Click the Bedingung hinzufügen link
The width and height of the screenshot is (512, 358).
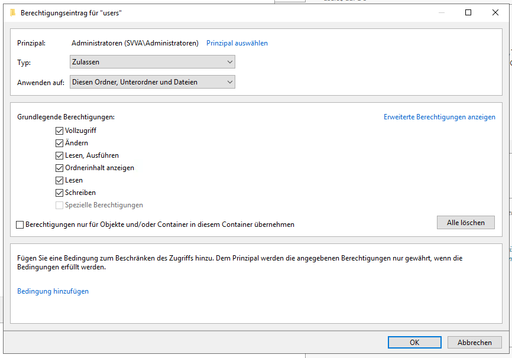coord(53,291)
